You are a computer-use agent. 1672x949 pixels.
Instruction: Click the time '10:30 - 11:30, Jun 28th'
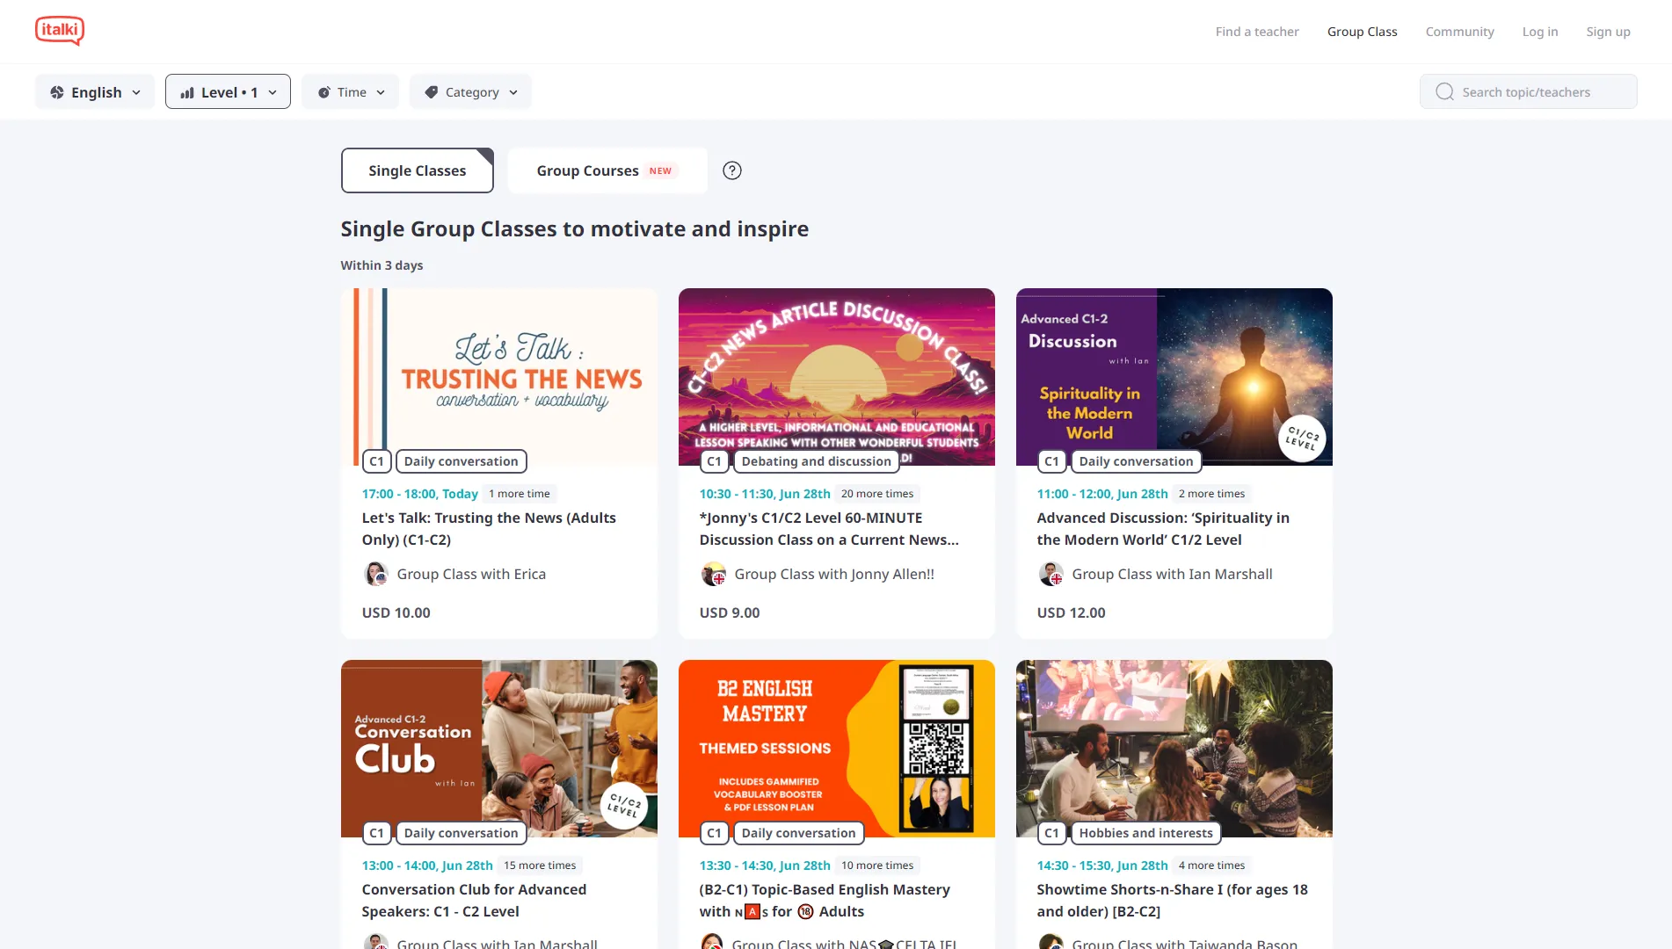click(x=765, y=494)
